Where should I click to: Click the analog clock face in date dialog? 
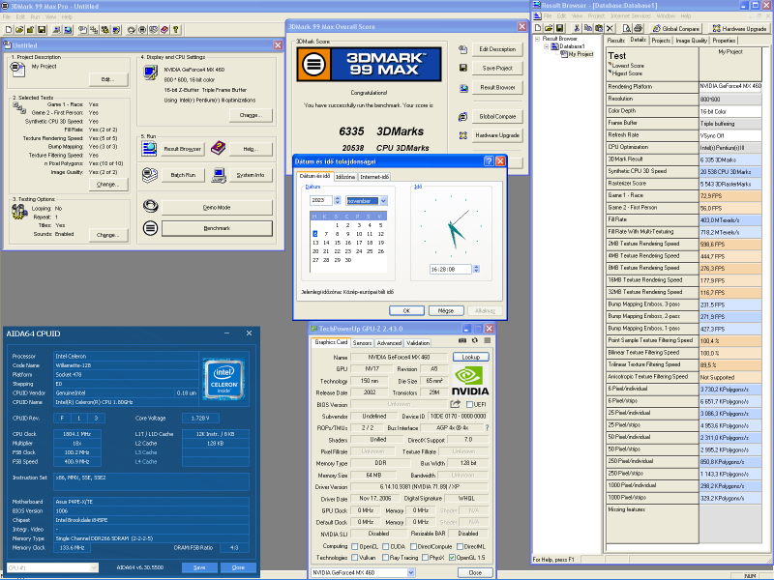[x=451, y=227]
